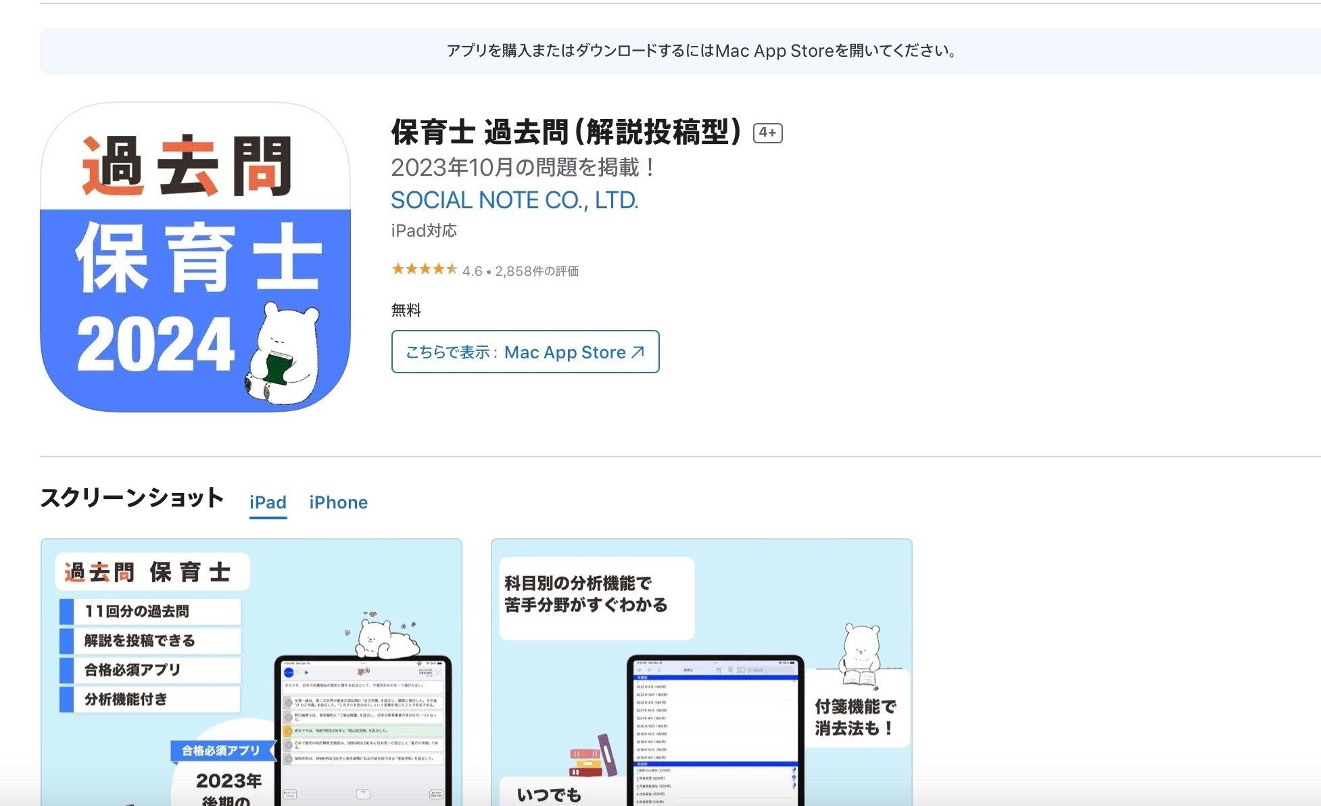The height and width of the screenshot is (806, 1321).
Task: Click the 4.6 • 2,858件の評価 rating text
Action: [x=521, y=271]
